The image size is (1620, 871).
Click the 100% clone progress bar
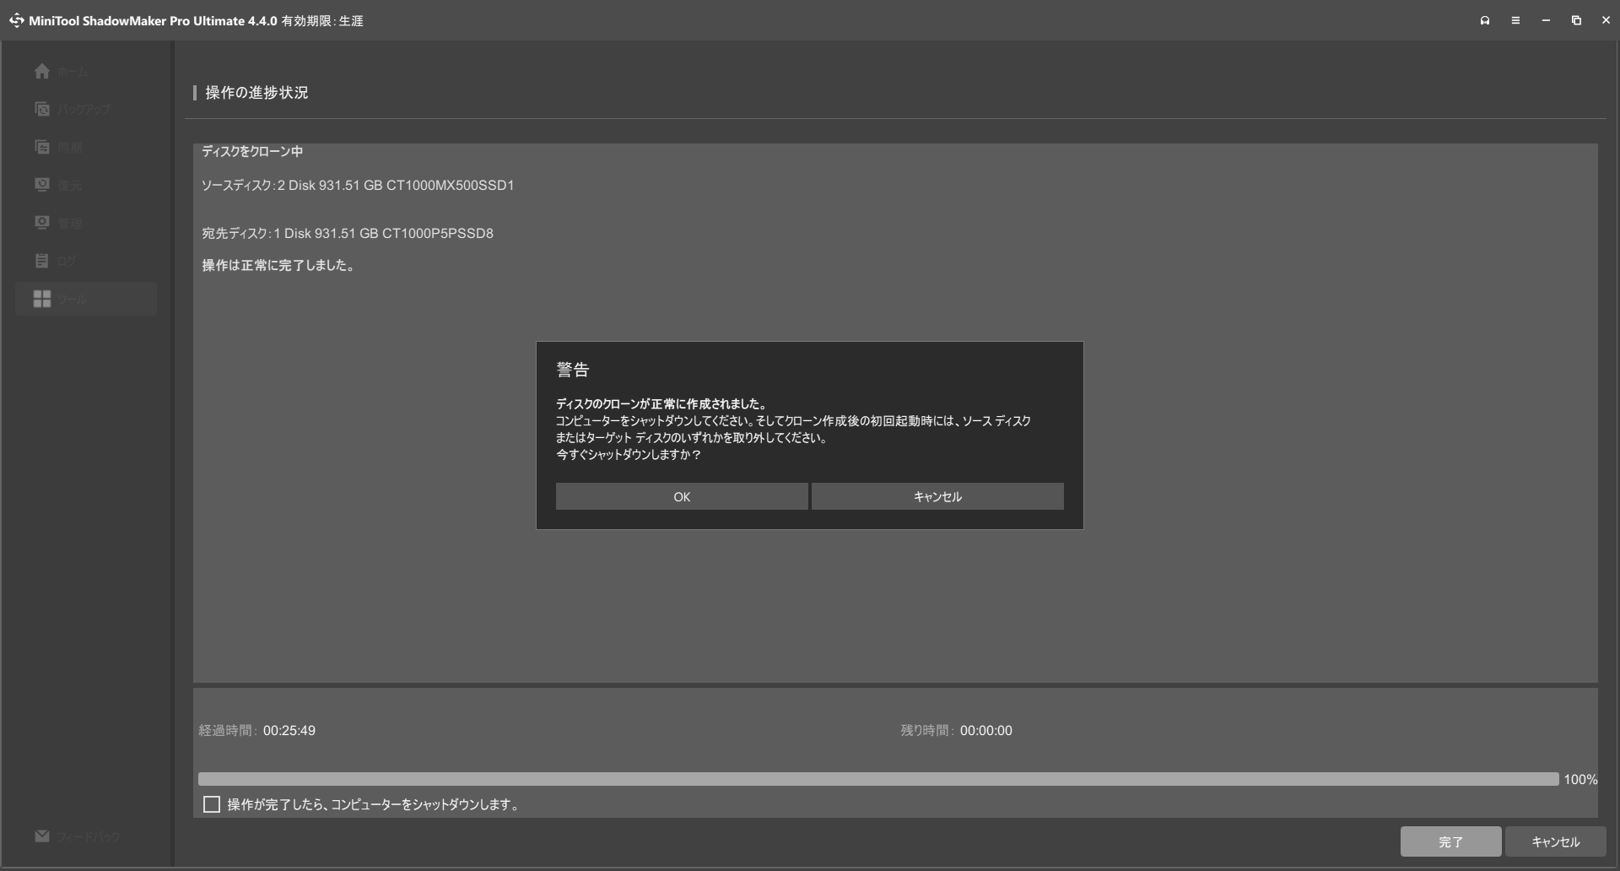[877, 779]
